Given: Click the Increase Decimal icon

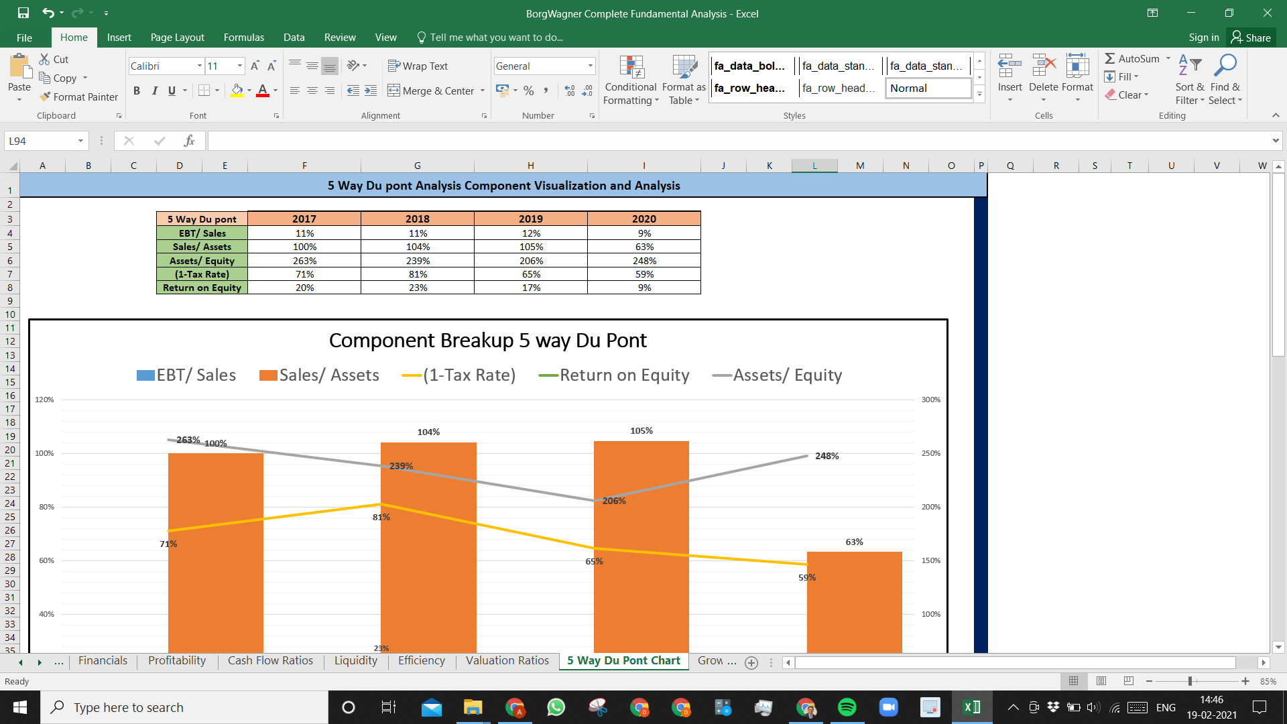Looking at the screenshot, I should (570, 90).
